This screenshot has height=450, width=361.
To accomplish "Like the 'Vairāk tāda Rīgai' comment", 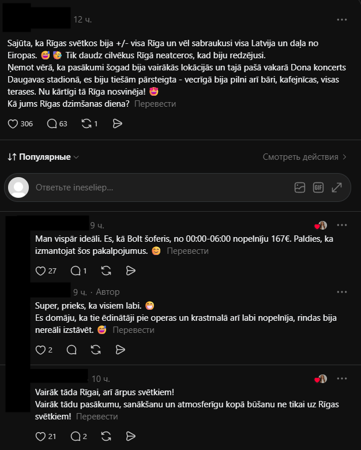I will click(x=40, y=437).
